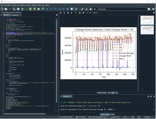Select the second highlighted plot thumbnail

tap(147, 30)
